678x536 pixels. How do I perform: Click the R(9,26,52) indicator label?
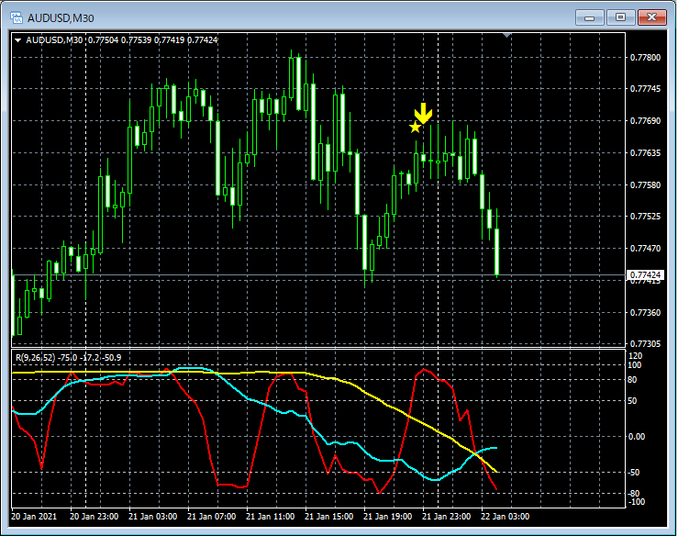pos(37,357)
